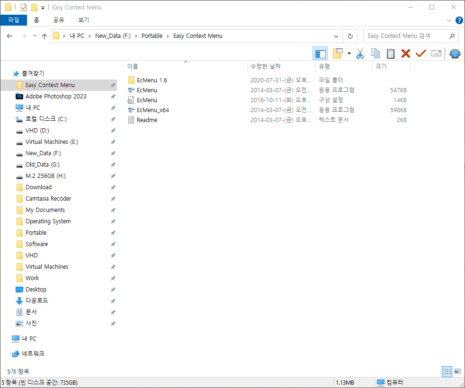Click the Copy documents icon
Screen dimensions: 465x388
[x=376, y=53]
